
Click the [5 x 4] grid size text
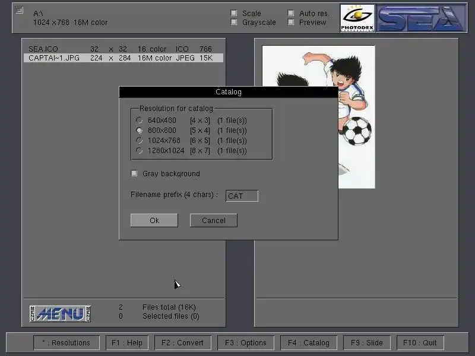coord(200,131)
